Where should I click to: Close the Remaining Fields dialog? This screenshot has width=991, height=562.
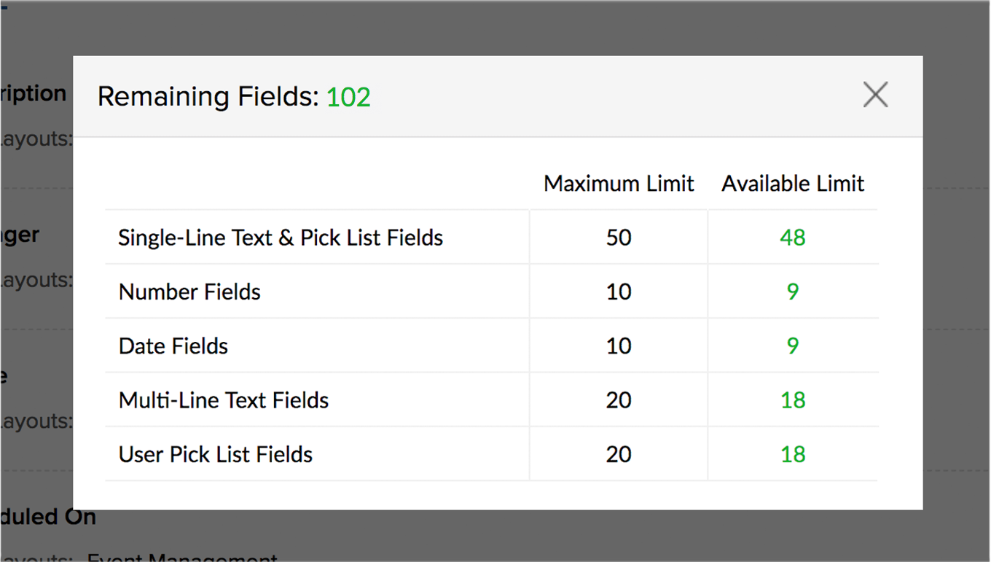[x=875, y=95]
